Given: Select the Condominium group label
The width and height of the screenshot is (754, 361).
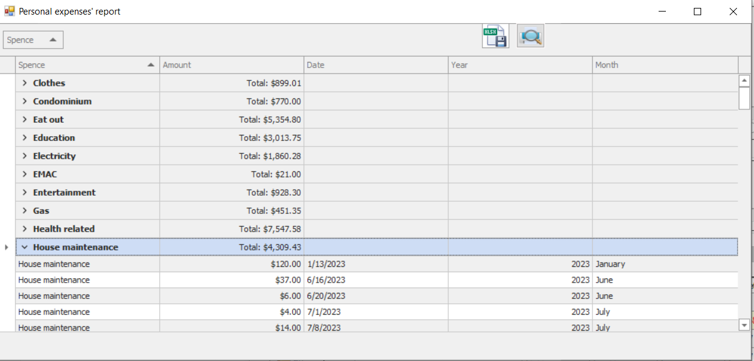Looking at the screenshot, I should 62,101.
